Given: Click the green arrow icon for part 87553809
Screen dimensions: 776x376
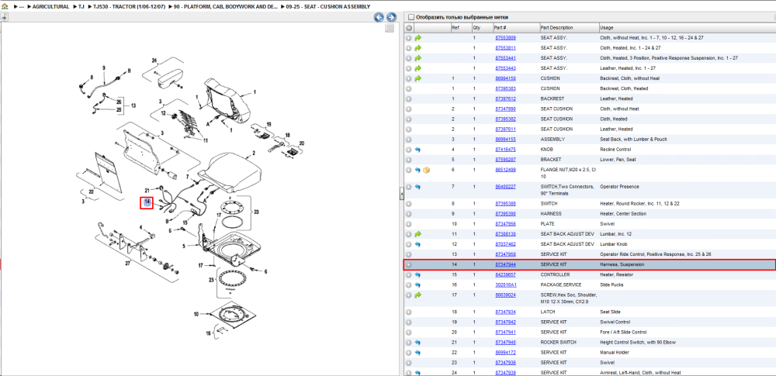Looking at the screenshot, I should 417,37.
